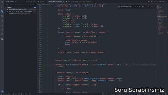Click the round editor action icon before split
Screen dimensions: 168x95
click(x=160, y=2)
